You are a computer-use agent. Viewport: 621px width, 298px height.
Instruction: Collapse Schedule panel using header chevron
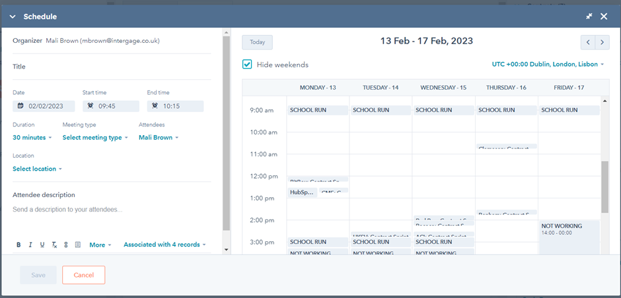13,16
